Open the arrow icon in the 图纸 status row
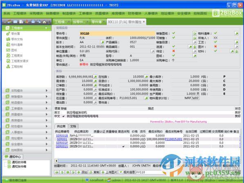The height and width of the screenshot is (183, 244). pos(195,56)
